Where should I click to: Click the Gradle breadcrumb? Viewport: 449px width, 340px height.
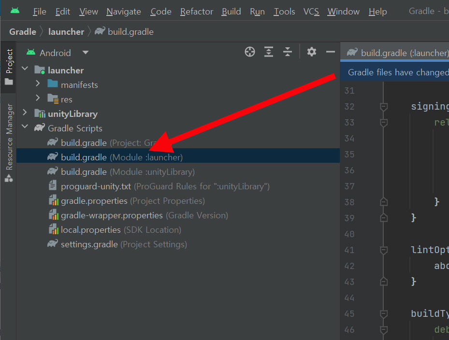coord(23,31)
